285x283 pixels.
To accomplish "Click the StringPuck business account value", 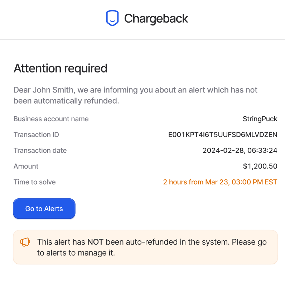I will click(x=260, y=119).
